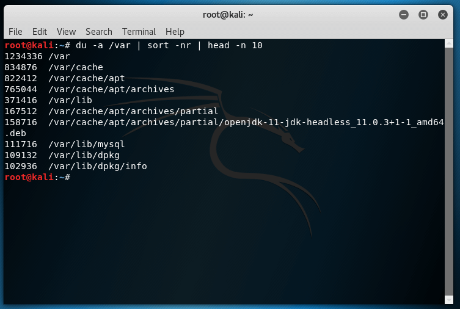This screenshot has height=309, width=460.
Task: Click the line 765044 /var/cache/apt/archives
Action: click(x=89, y=89)
